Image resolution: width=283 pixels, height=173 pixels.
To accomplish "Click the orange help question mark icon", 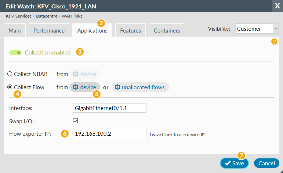I will [x=274, y=42].
